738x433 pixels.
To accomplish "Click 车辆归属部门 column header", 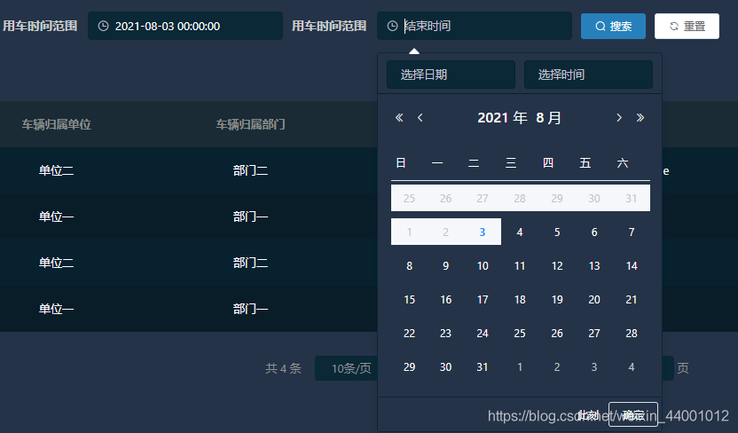I will tap(250, 124).
